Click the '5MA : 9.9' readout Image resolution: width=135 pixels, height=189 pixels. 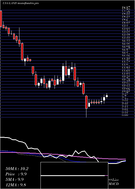click(15, 179)
